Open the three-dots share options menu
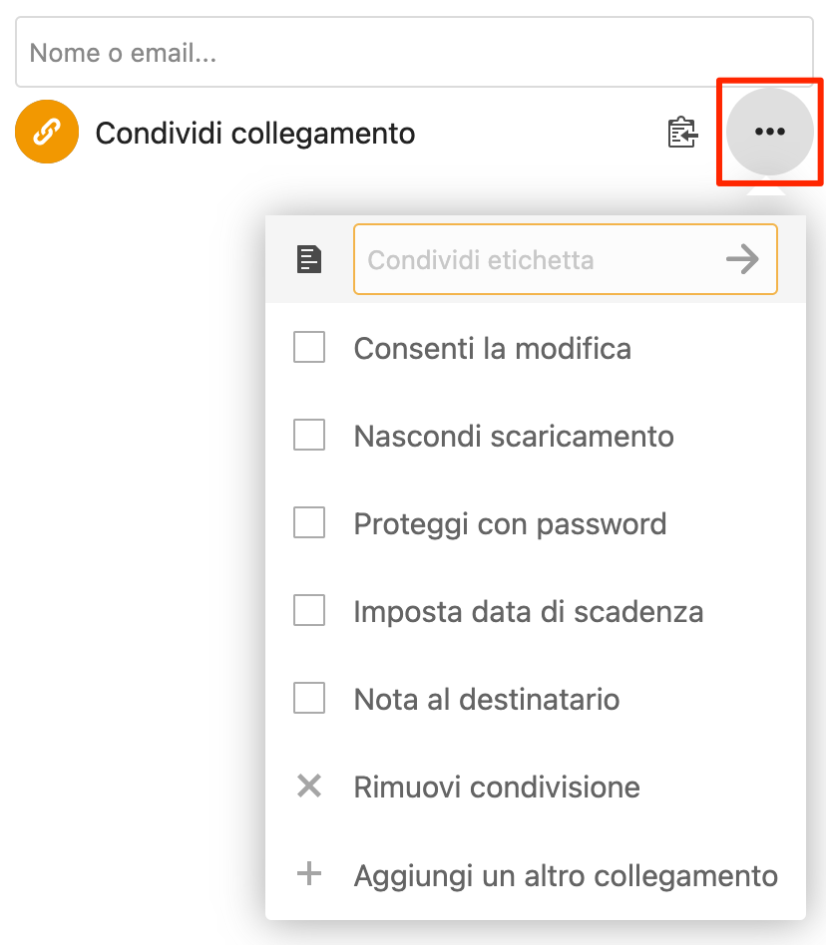The height and width of the screenshot is (945, 826). click(770, 132)
